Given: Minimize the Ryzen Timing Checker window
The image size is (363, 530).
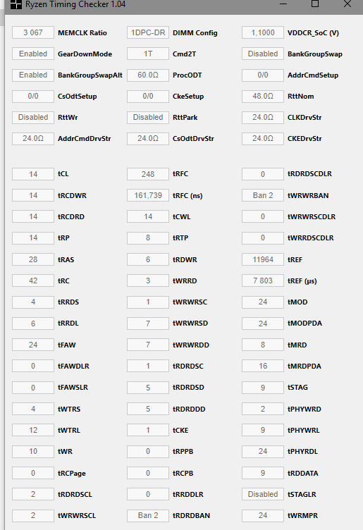Looking at the screenshot, I should click(283, 4).
